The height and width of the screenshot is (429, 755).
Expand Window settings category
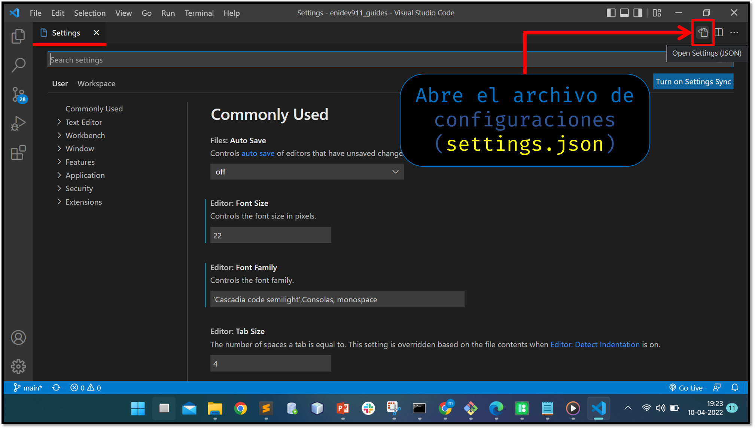(x=80, y=148)
